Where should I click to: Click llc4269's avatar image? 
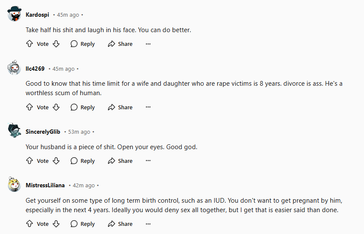tap(14, 67)
